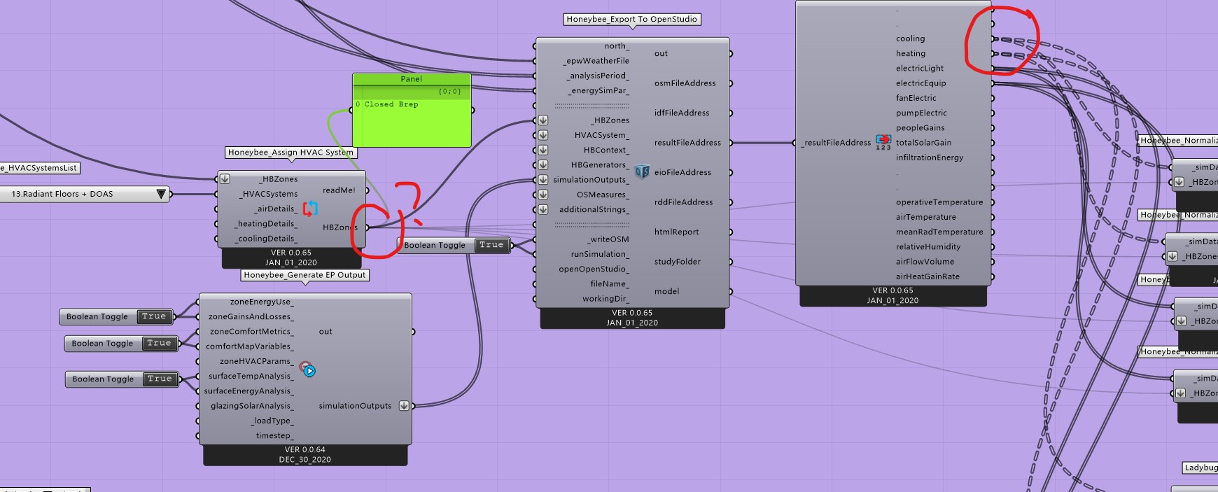This screenshot has width=1218, height=492.
Task: Click the _writeOSM input parameter
Action: tap(608, 239)
